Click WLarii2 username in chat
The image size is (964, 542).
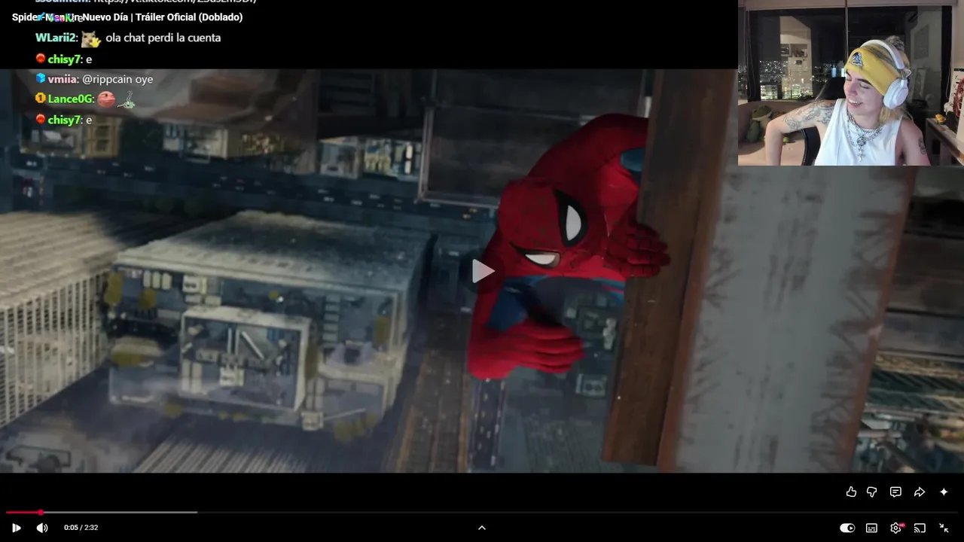55,38
